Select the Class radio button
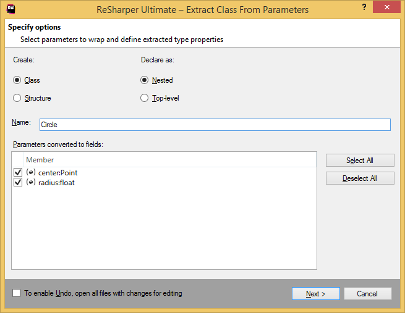This screenshot has width=405, height=313. coord(17,80)
